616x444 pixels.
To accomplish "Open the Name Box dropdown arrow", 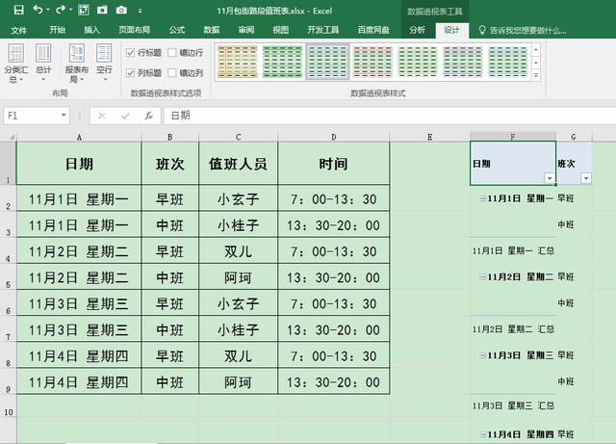I will coord(64,116).
